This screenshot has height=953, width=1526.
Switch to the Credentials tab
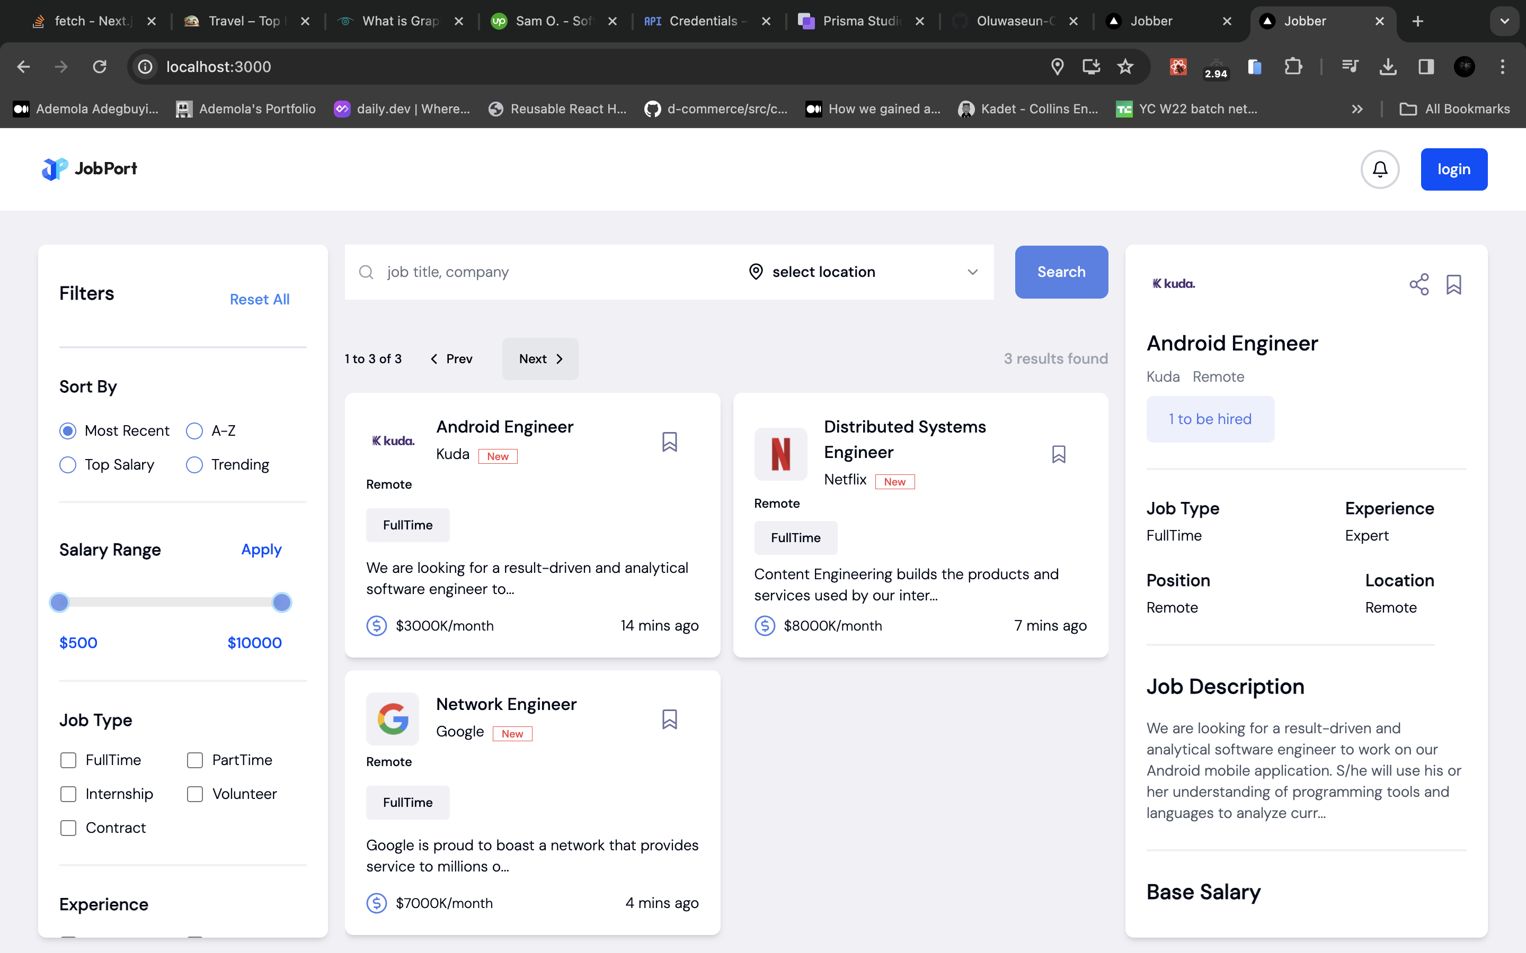point(707,21)
